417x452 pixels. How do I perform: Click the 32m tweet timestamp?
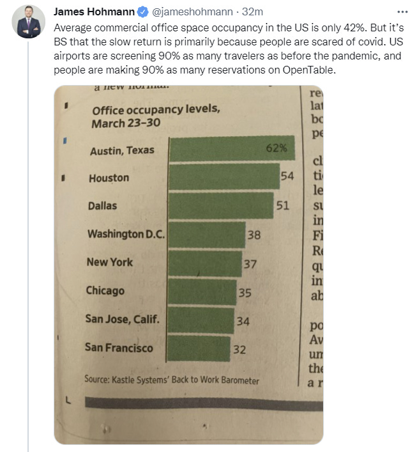[253, 12]
